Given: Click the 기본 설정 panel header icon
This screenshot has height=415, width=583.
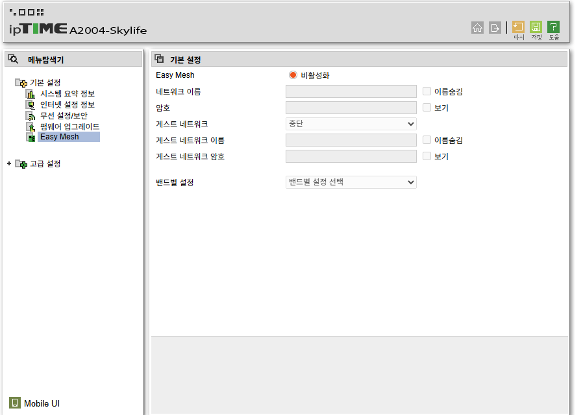Looking at the screenshot, I should pos(160,58).
